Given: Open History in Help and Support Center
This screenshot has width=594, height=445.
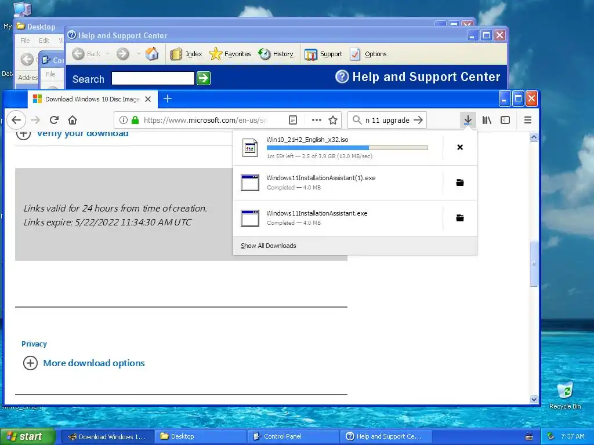Looking at the screenshot, I should [276, 54].
